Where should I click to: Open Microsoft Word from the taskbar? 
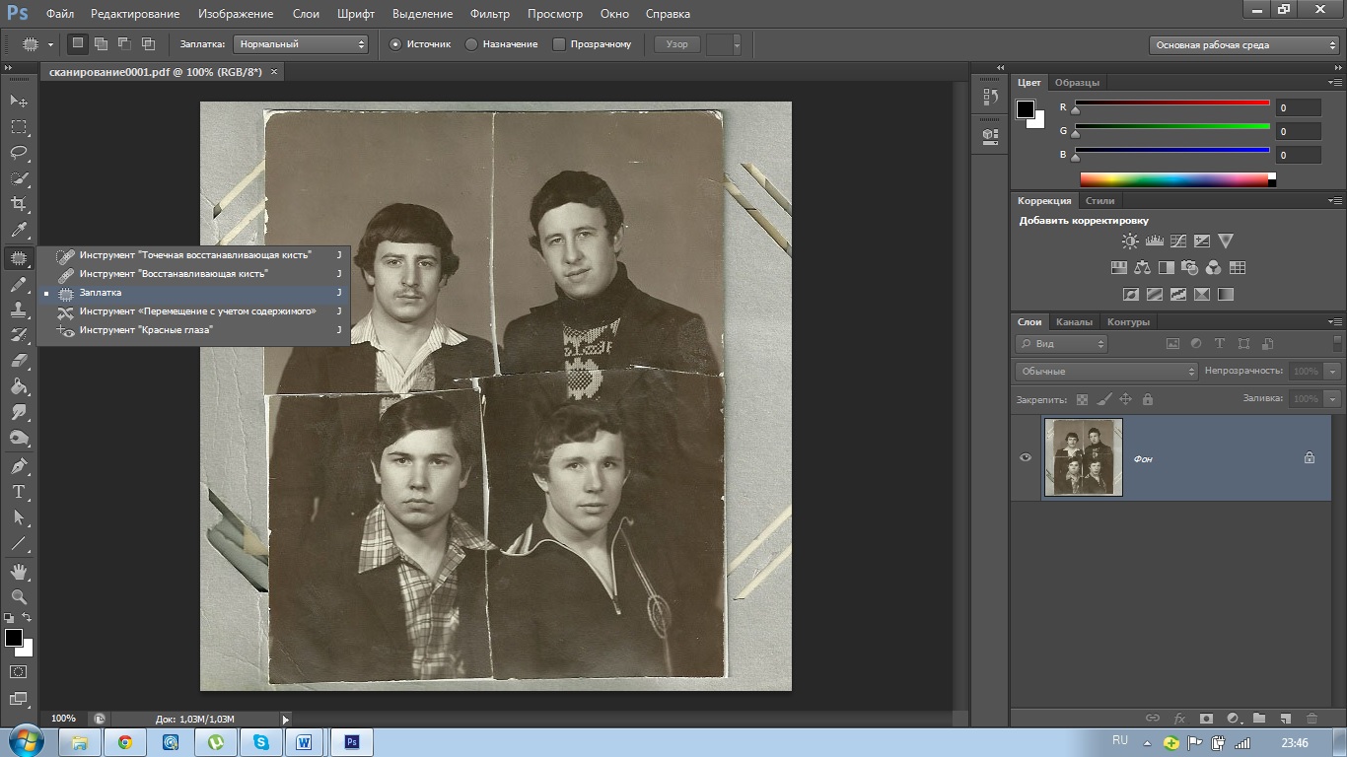tap(304, 742)
